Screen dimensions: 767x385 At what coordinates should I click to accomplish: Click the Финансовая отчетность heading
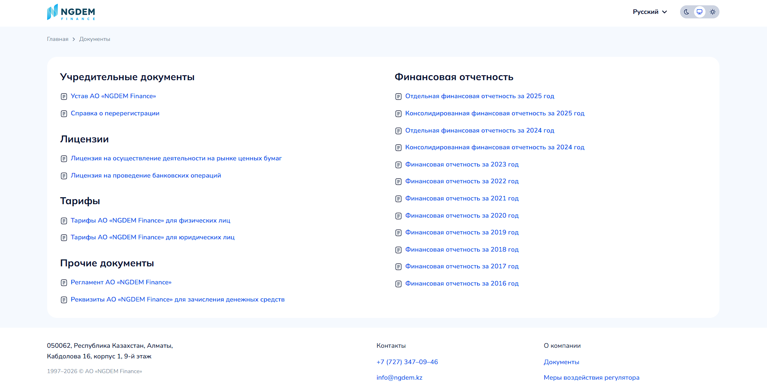[454, 77]
